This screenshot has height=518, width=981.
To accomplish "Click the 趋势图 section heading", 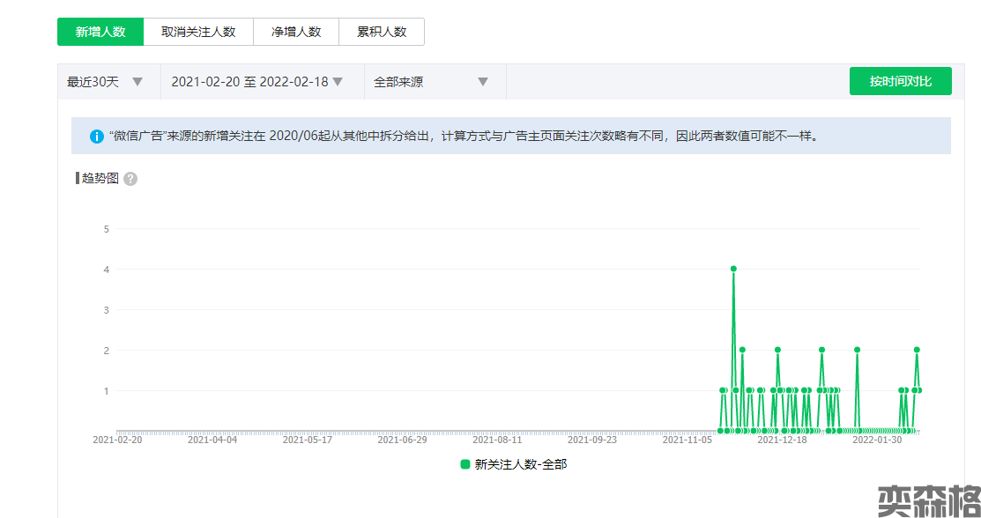I will point(101,179).
